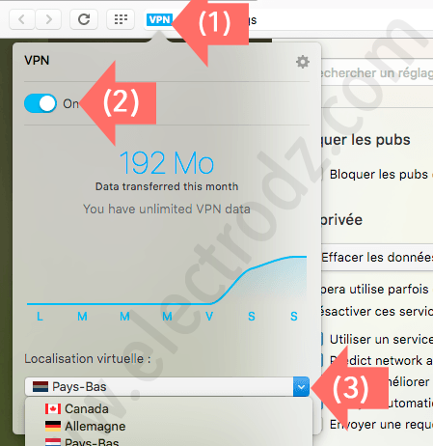This screenshot has height=446, width=433.
Task: Click the blue VPN badge in address bar
Action: point(159,19)
